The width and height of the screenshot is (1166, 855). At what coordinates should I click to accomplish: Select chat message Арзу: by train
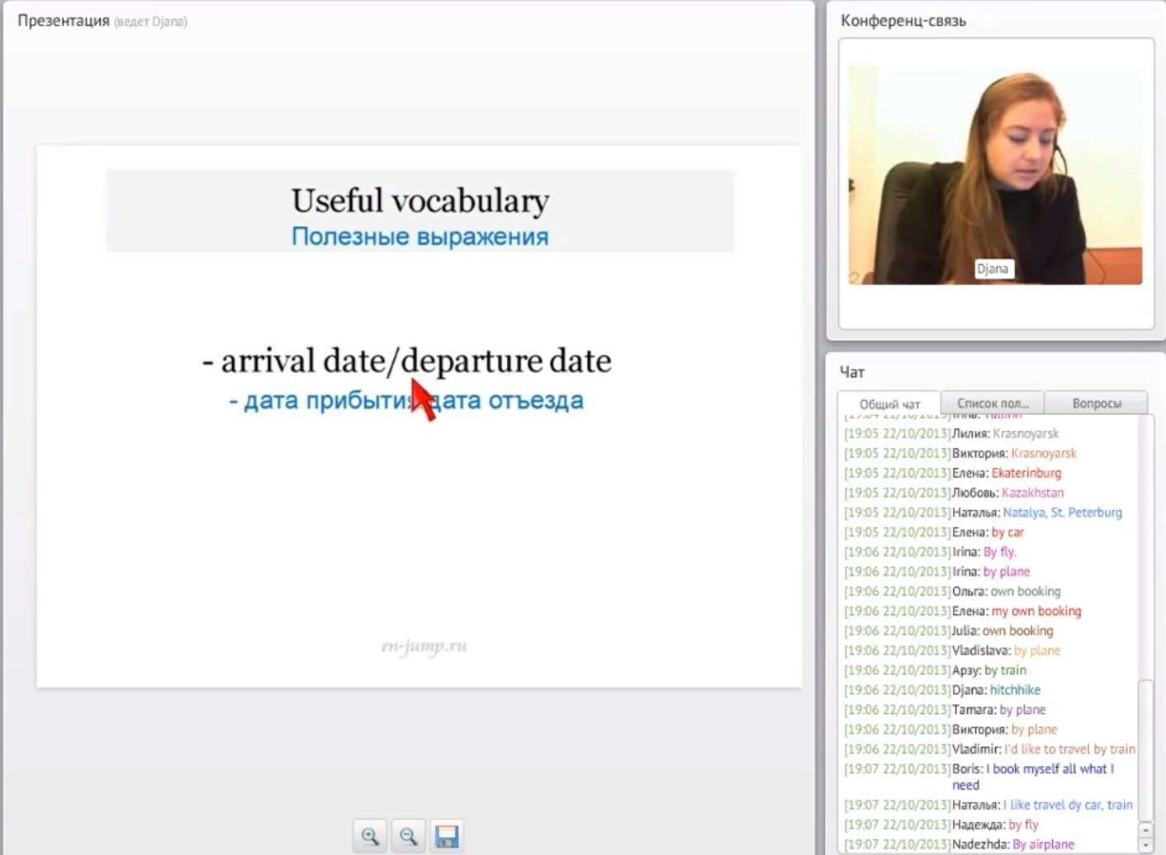coord(936,671)
